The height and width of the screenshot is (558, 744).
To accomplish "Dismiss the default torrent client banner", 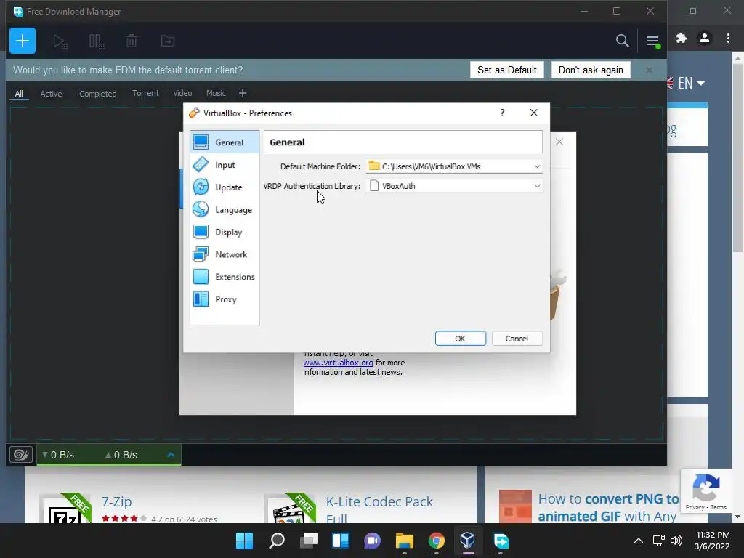I will coord(649,70).
